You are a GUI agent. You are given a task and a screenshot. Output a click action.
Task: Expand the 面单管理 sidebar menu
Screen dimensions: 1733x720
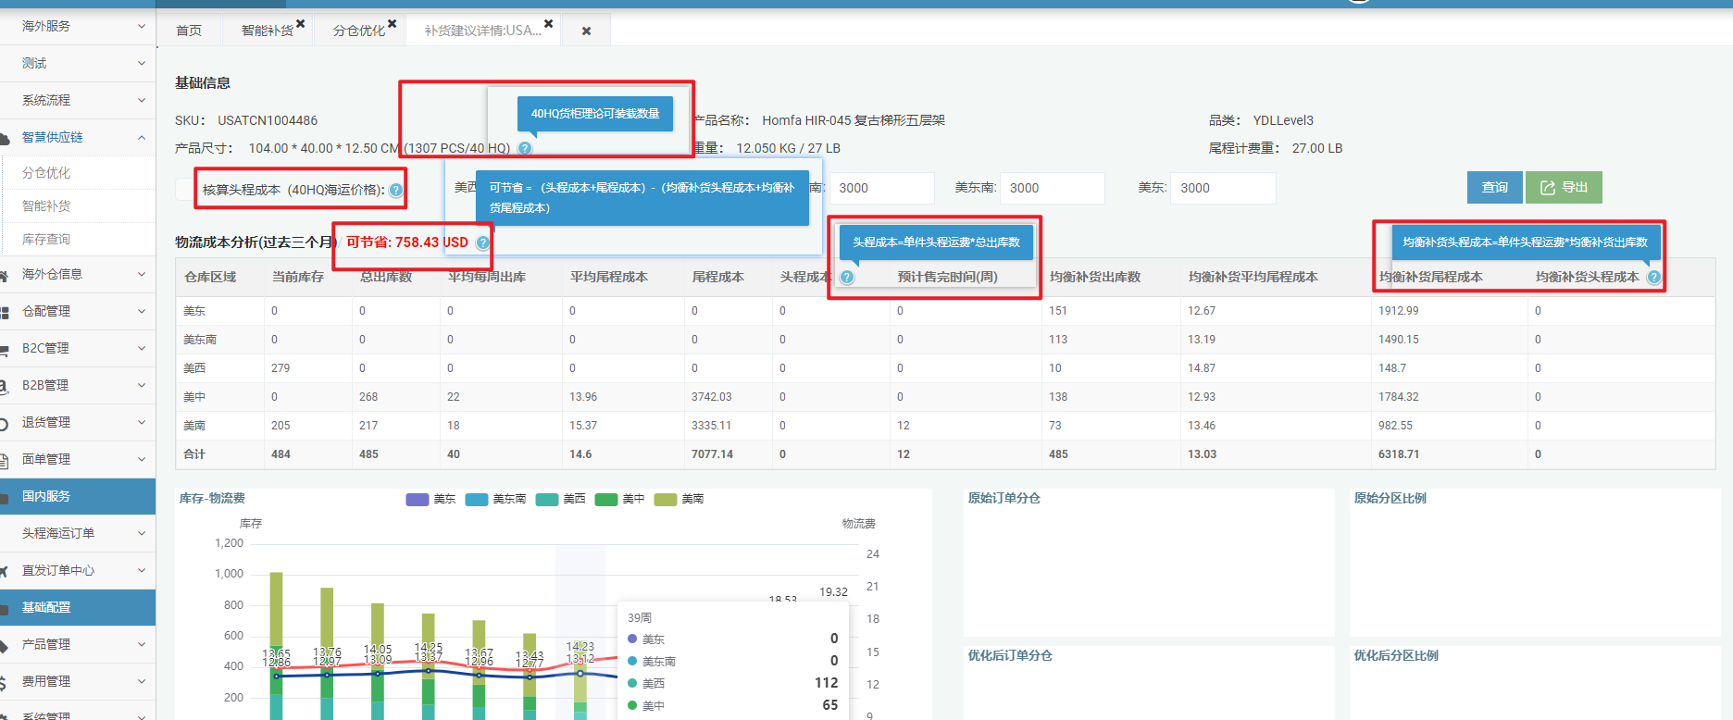pyautogui.click(x=78, y=459)
